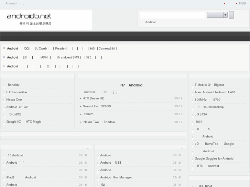Open the UCweb software link
The image size is (250, 187).
coord(42,48)
